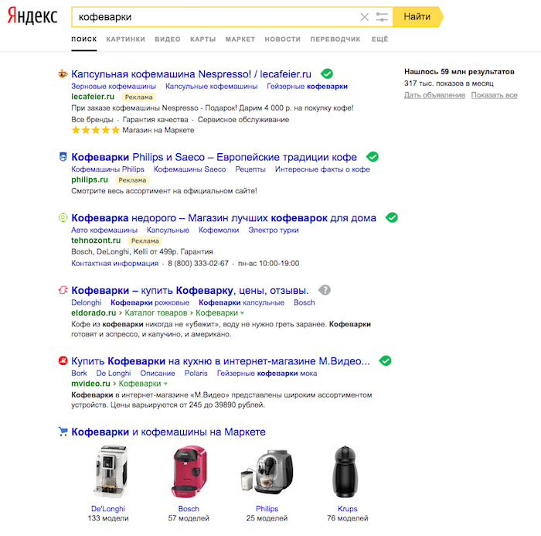Open Интересные факты о кофе sitelink

click(322, 169)
